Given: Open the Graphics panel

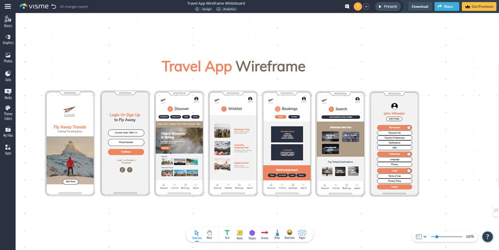Looking at the screenshot, I should click(8, 39).
